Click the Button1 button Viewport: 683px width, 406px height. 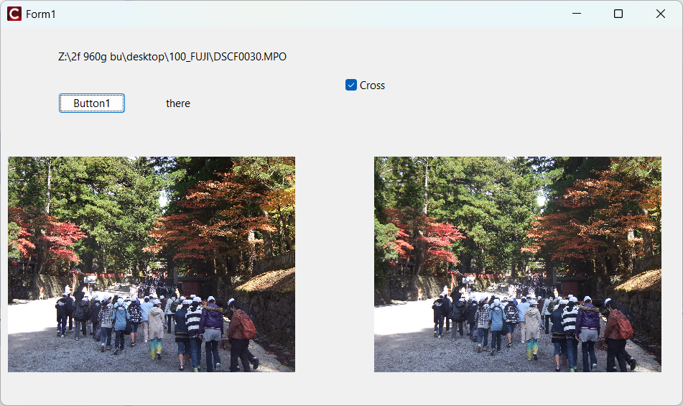[92, 103]
